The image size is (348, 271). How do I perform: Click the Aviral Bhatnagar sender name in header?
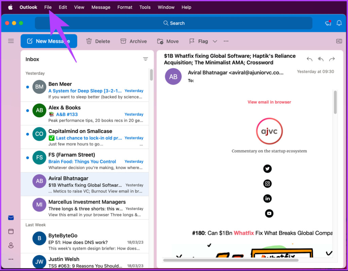(236, 73)
